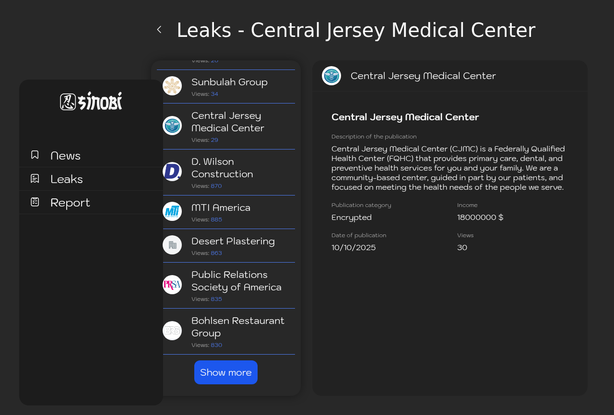Image resolution: width=614 pixels, height=415 pixels.
Task: Click the Leaks document icon
Action: (x=35, y=179)
